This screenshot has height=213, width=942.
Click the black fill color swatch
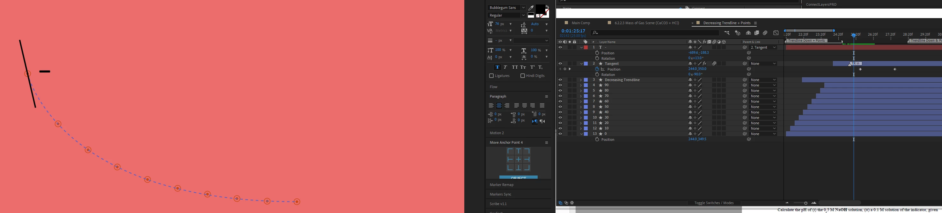pyautogui.click(x=541, y=9)
